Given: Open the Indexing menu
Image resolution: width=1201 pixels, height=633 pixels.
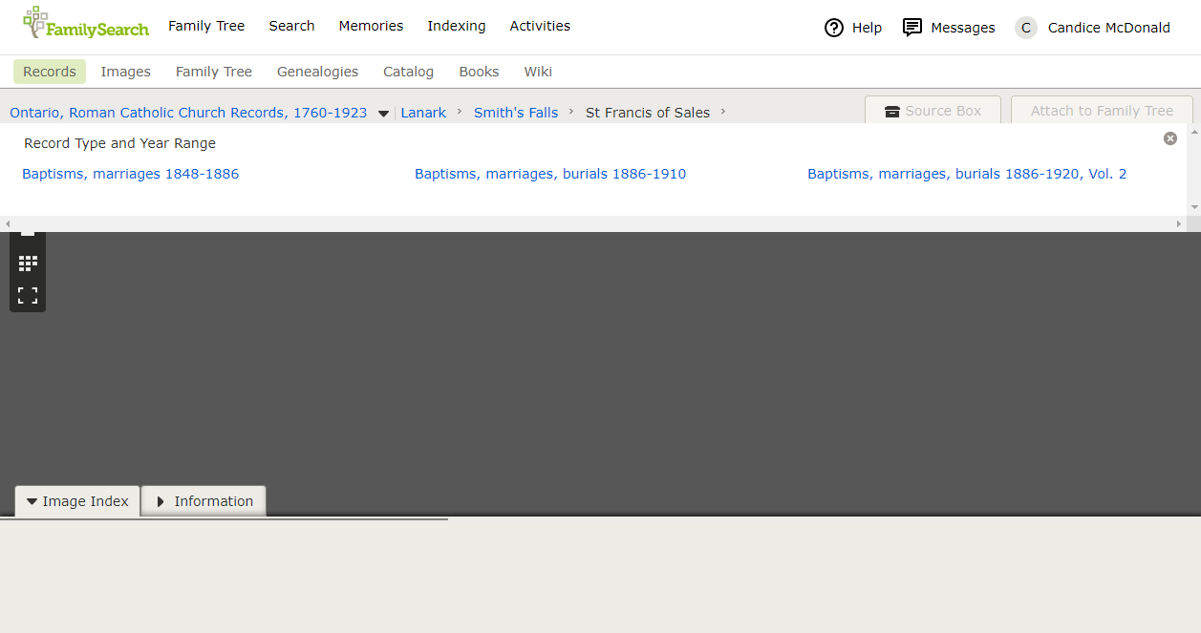Looking at the screenshot, I should pos(456,26).
